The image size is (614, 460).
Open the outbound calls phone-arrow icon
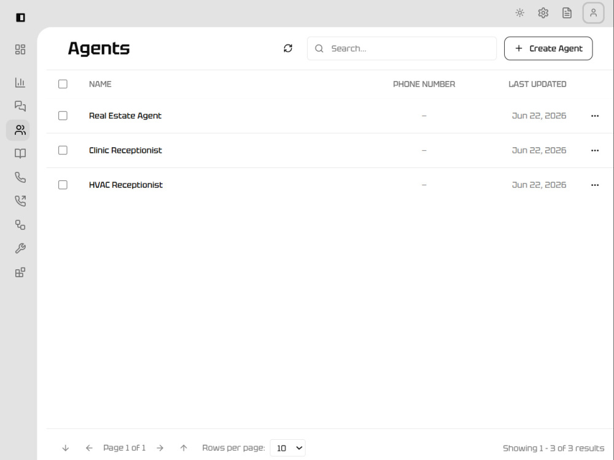pos(20,201)
